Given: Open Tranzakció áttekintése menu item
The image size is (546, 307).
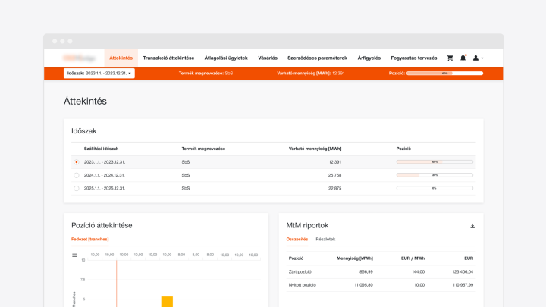Looking at the screenshot, I should [168, 58].
